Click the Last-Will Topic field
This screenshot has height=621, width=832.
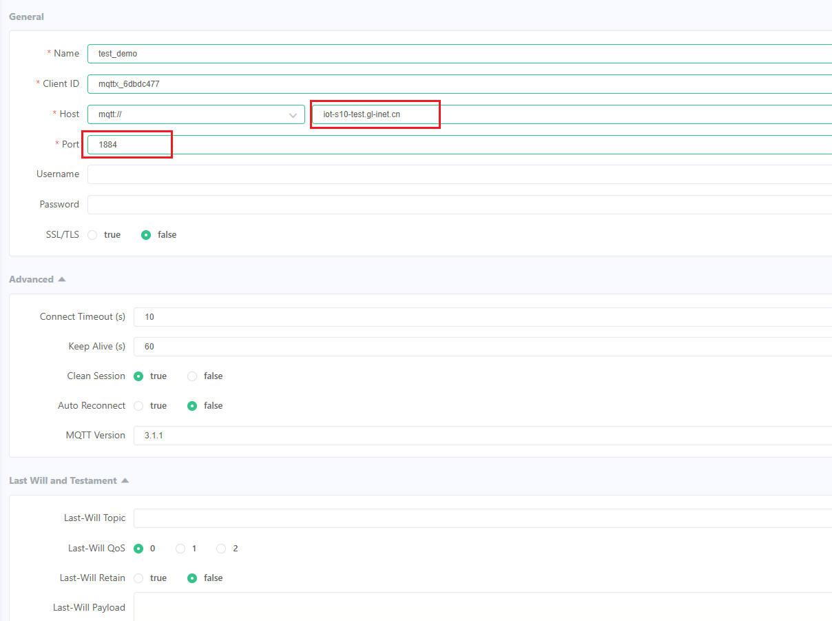483,518
